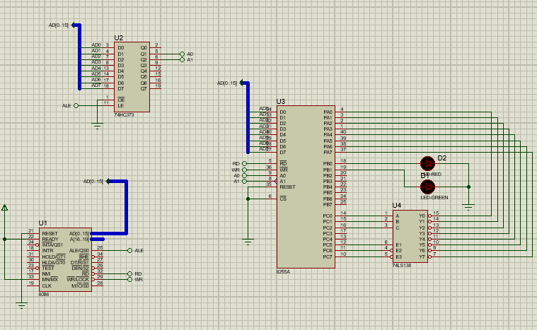Viewport: 537px width, 330px height.
Task: Click the 'Y0' pin name on U4
Action: 422,216
